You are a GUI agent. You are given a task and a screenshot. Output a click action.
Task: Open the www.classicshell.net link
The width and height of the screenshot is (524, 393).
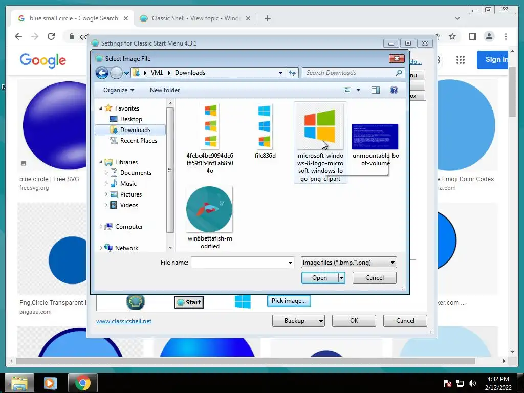(x=124, y=321)
